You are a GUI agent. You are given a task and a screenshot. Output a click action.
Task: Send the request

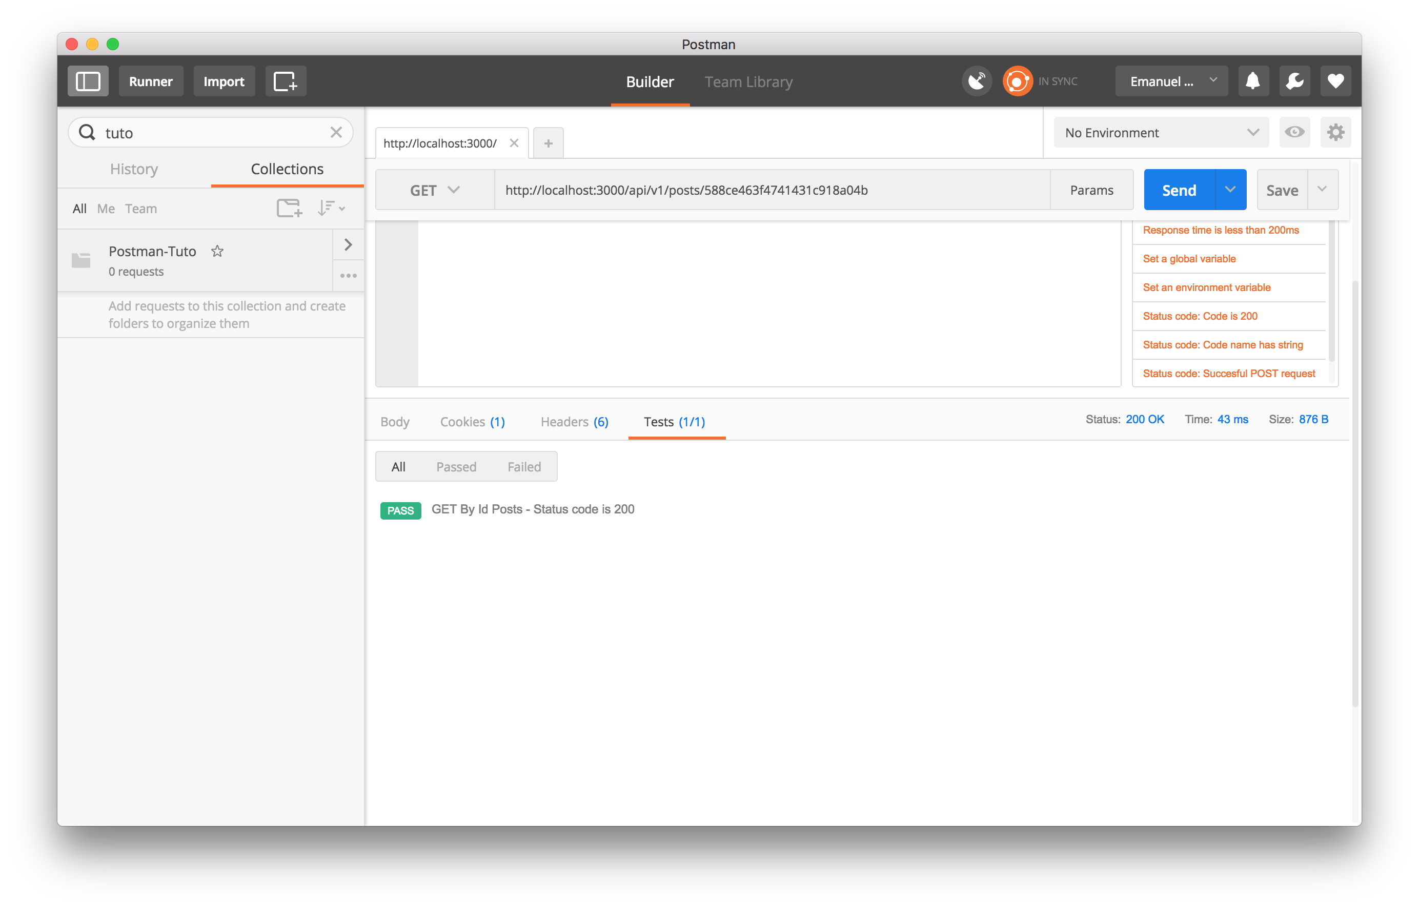click(x=1180, y=190)
